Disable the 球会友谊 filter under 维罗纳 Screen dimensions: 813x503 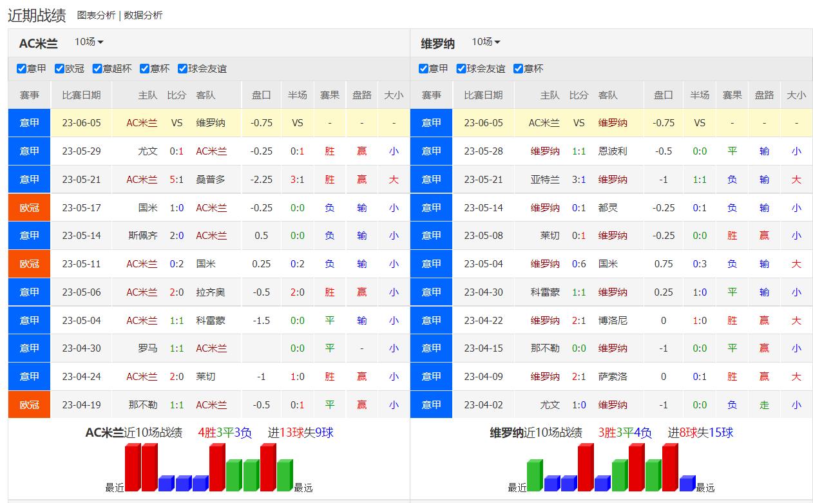click(x=460, y=68)
